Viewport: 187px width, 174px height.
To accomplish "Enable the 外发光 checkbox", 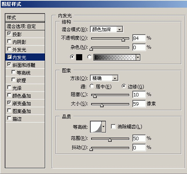I will point(9,49).
